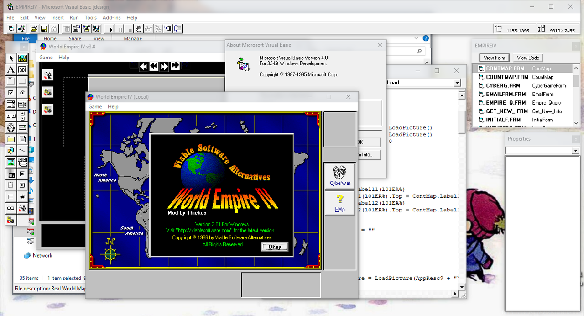
Task: Open the Edit menu in Visual Basic
Action: (24, 18)
